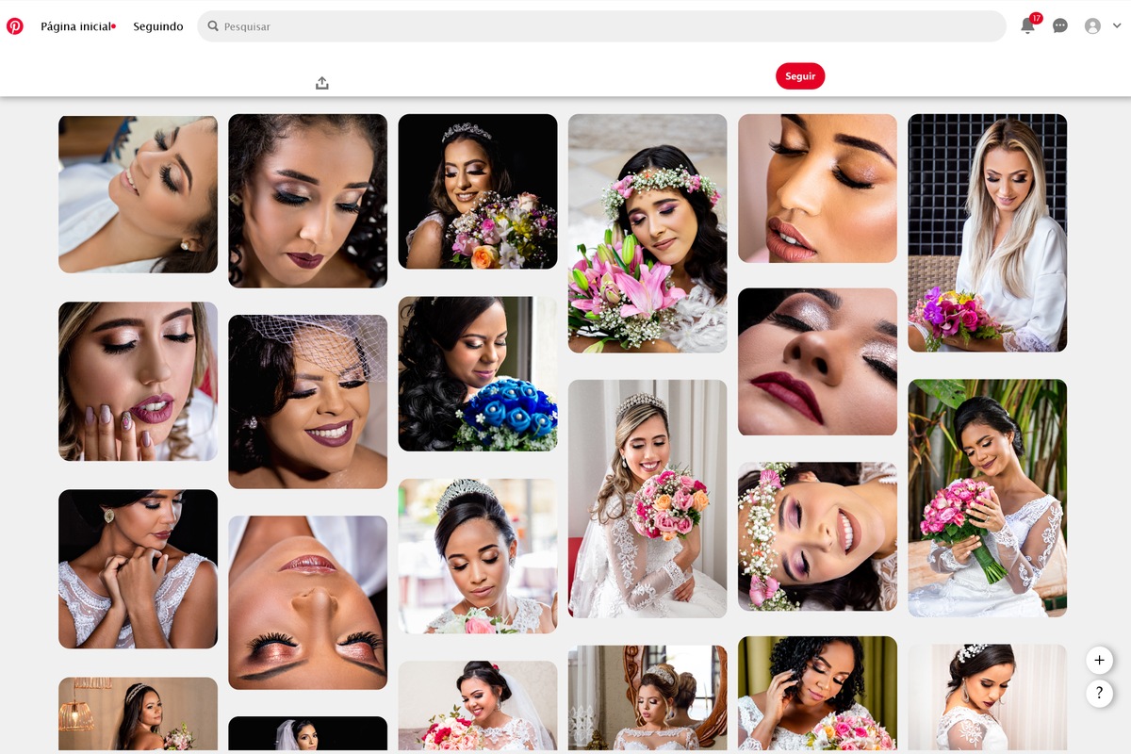1131x754 pixels.
Task: Open pin with blue rose bouquet
Action: [x=478, y=373]
